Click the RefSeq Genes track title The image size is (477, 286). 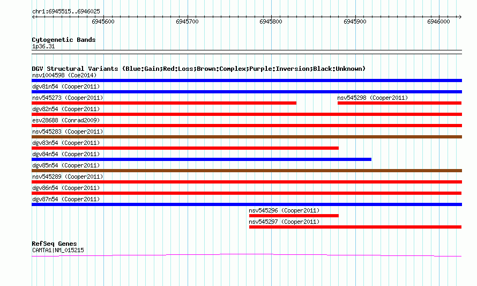point(54,244)
